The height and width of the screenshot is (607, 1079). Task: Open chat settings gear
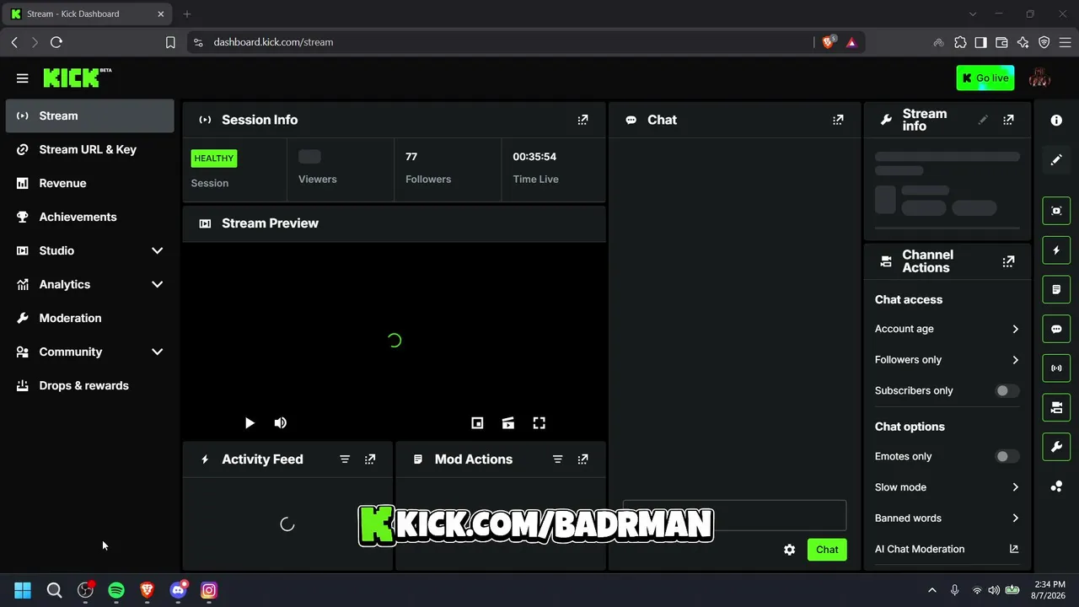click(789, 550)
